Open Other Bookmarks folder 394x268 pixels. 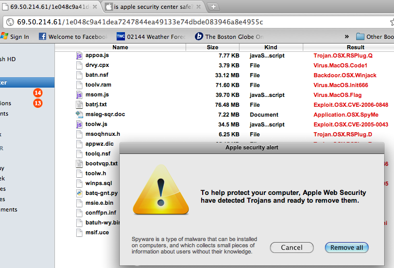click(x=375, y=37)
